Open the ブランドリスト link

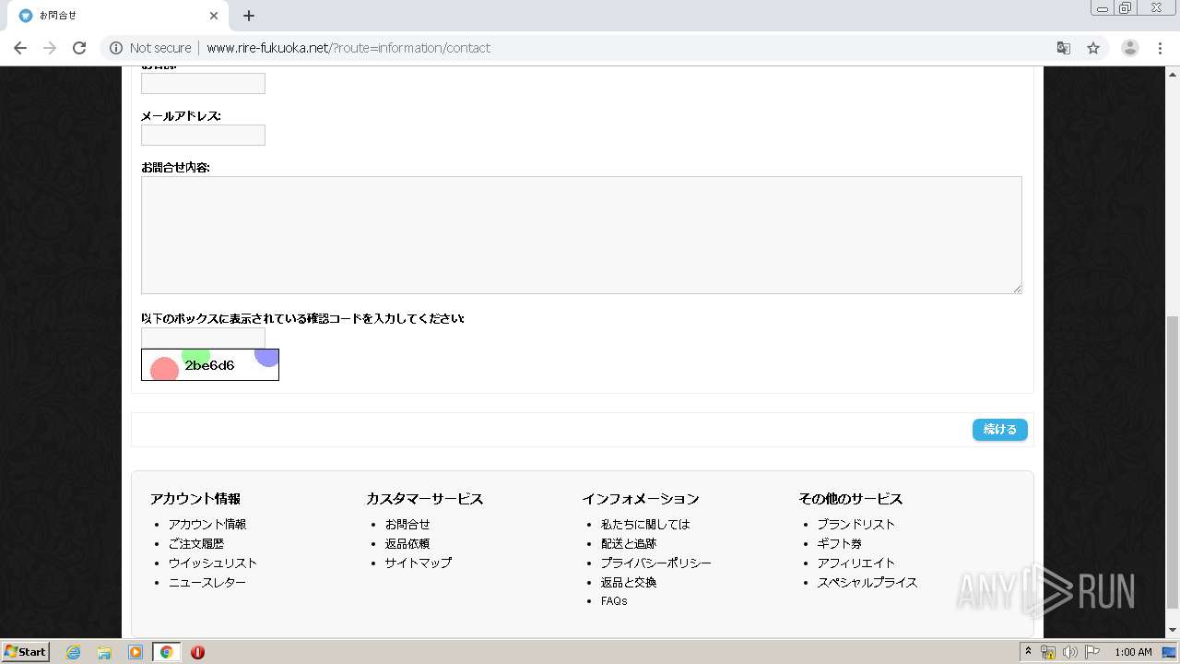click(x=856, y=524)
